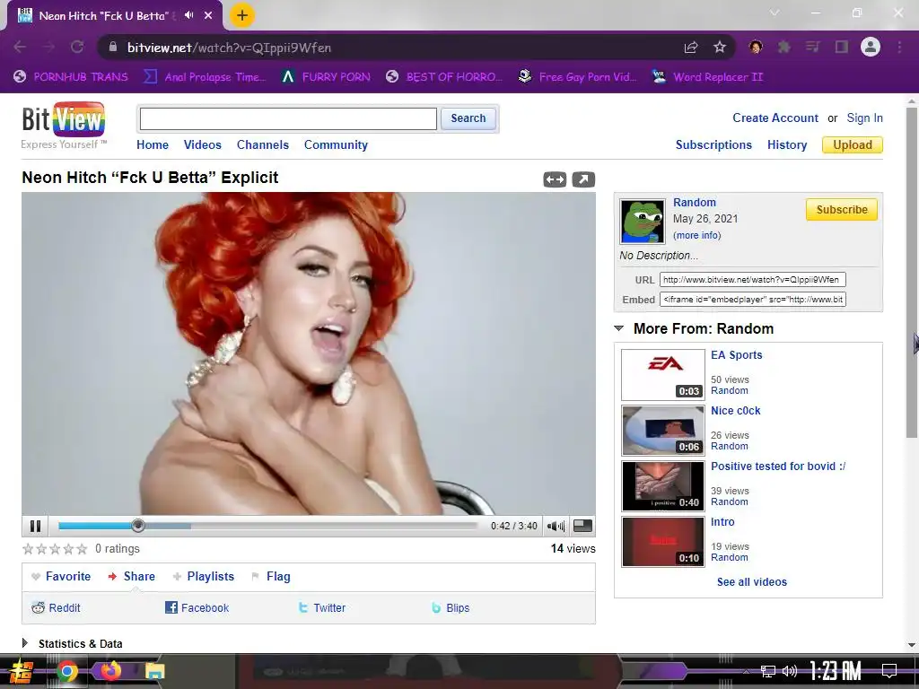Rate the video with the first star

[x=28, y=549]
